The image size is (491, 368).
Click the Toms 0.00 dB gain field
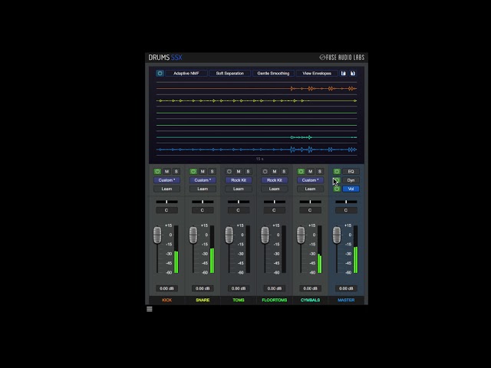[239, 288]
